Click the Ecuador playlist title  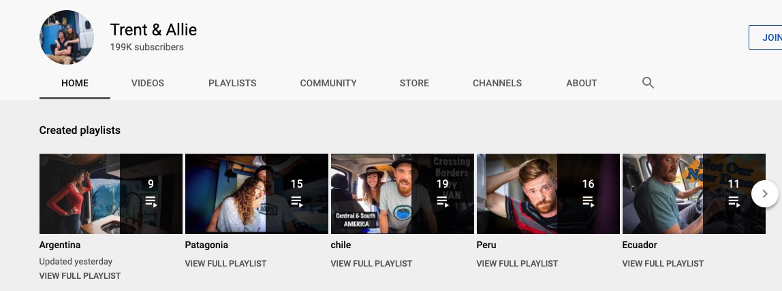640,245
